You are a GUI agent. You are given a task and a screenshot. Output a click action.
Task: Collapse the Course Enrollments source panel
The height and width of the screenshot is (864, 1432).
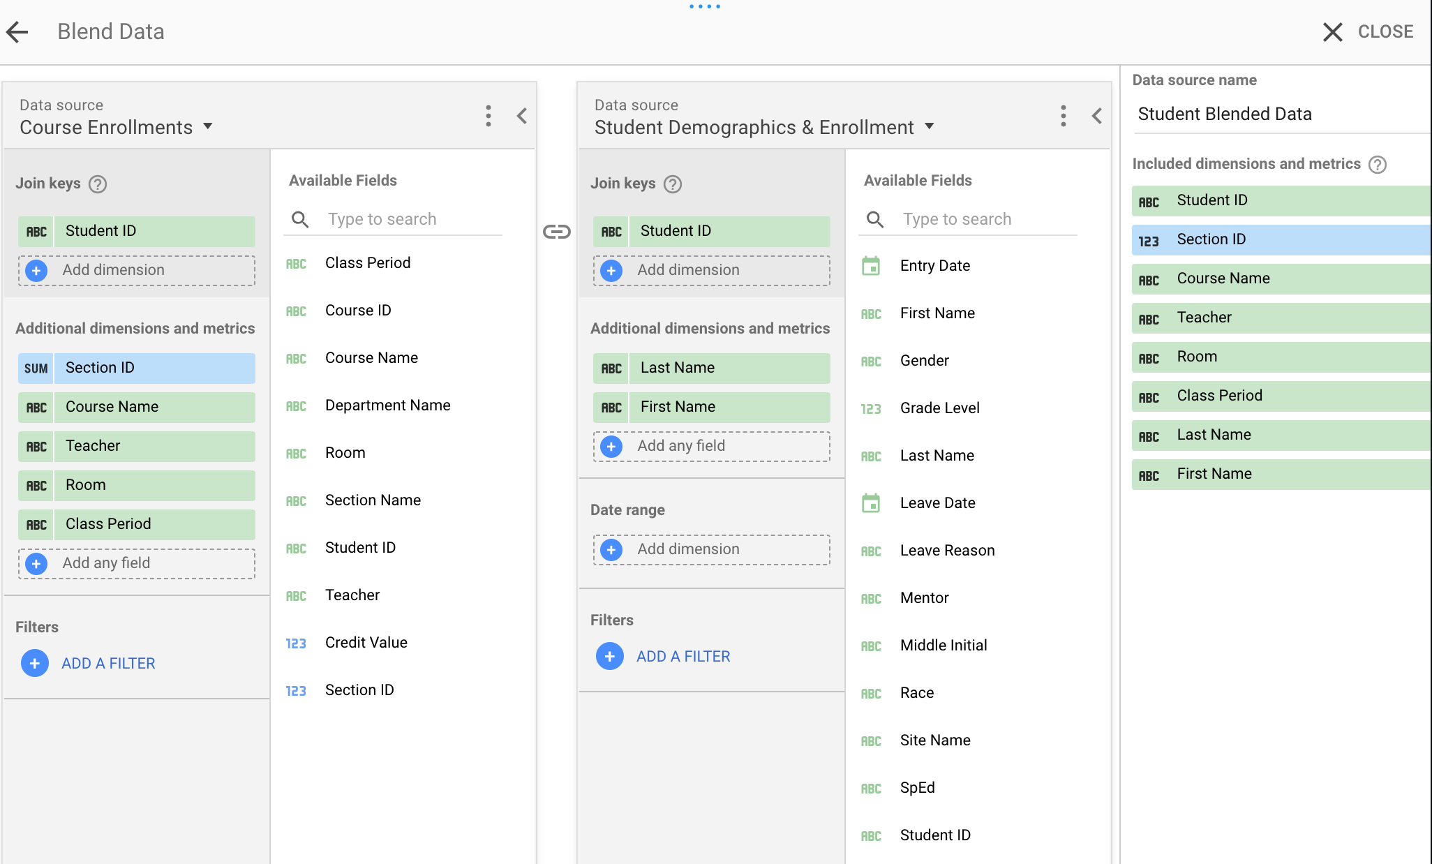pos(521,116)
